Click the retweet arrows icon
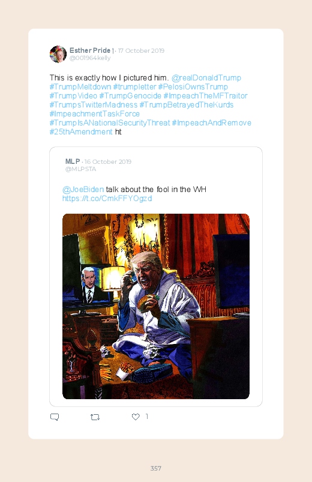312x482 pixels. [95, 417]
